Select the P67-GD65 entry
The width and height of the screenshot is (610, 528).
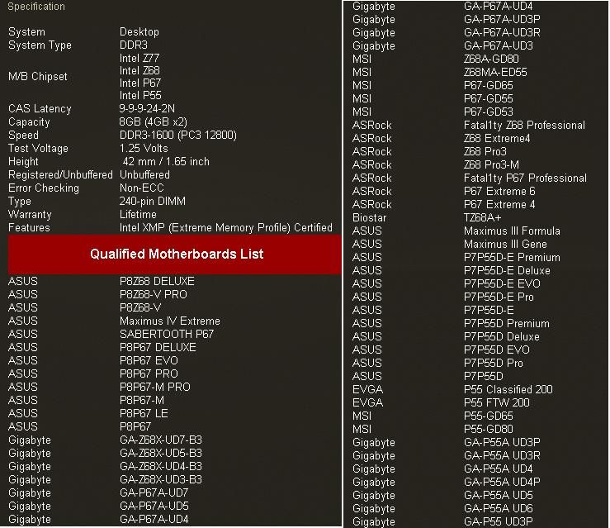point(489,86)
